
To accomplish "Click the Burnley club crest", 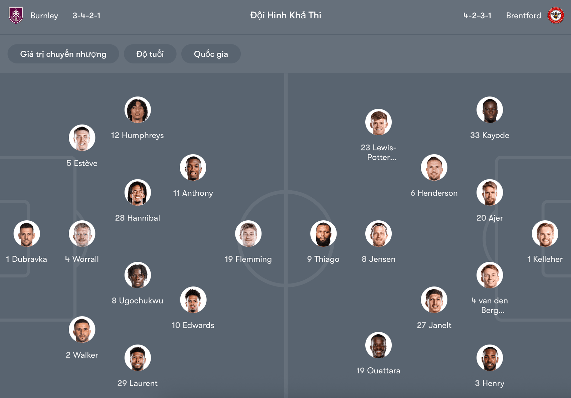I will tap(16, 15).
